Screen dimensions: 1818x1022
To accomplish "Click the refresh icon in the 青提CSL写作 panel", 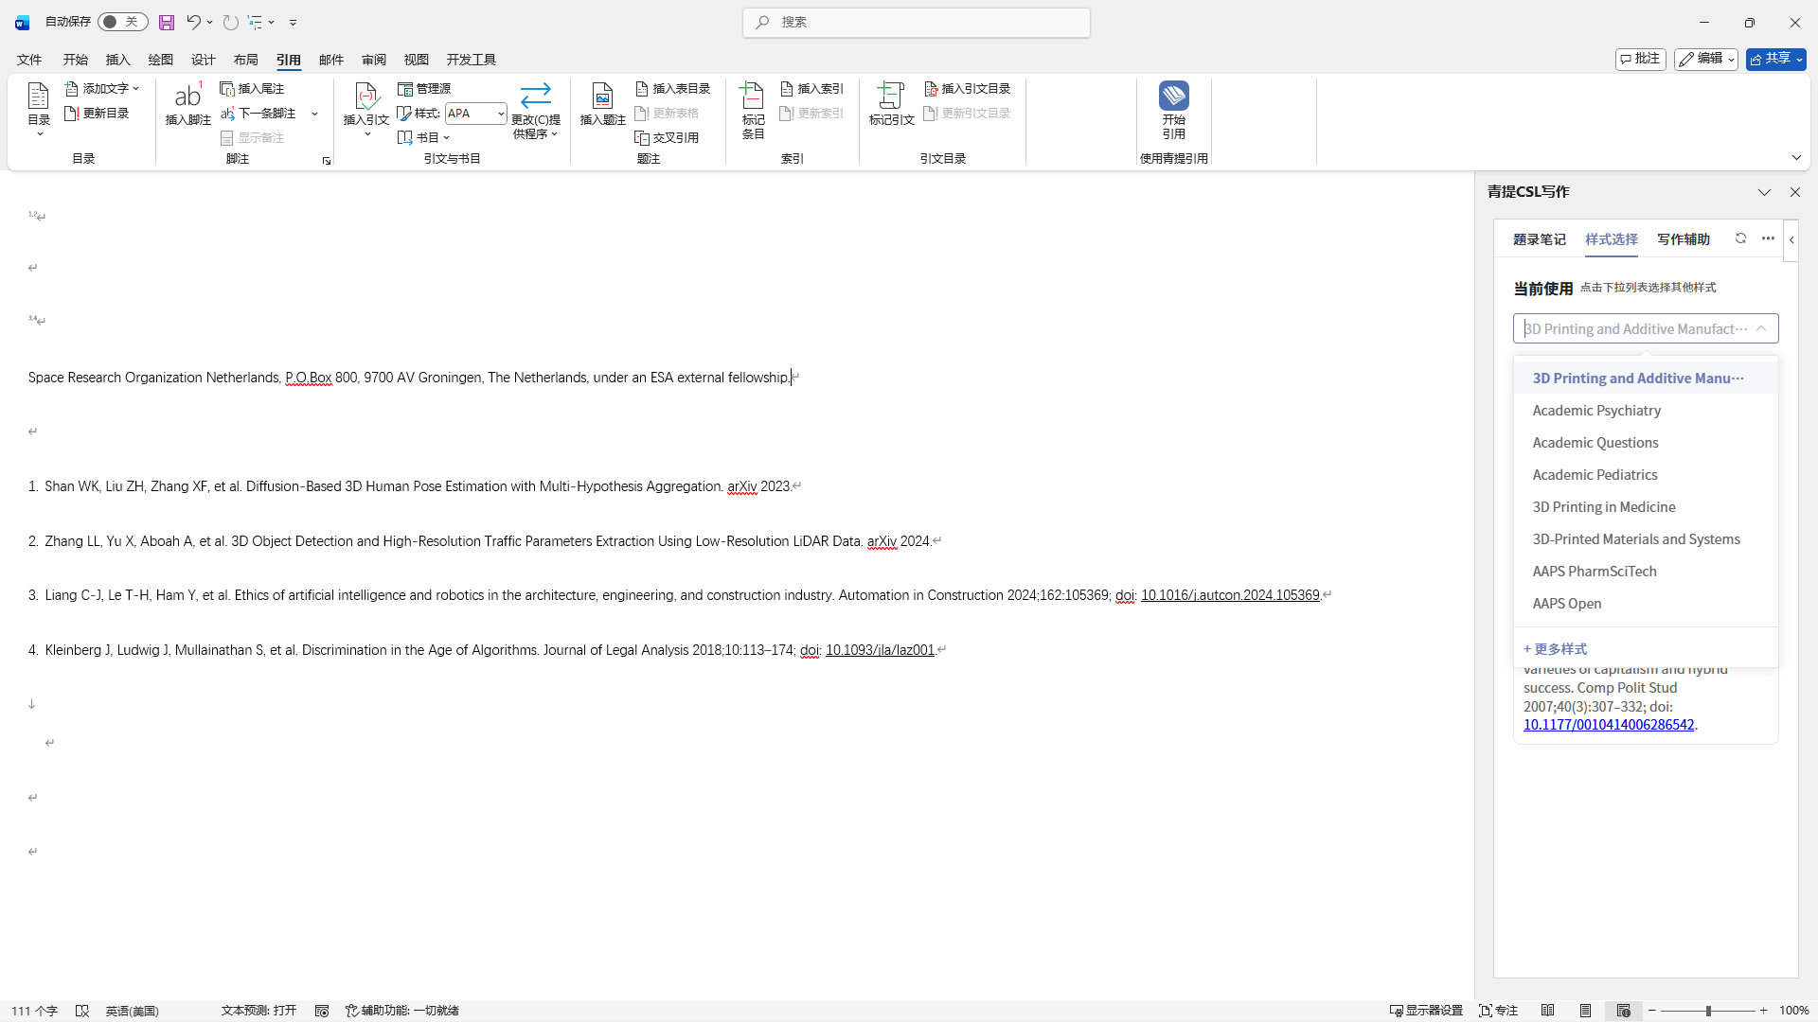I will point(1740,238).
